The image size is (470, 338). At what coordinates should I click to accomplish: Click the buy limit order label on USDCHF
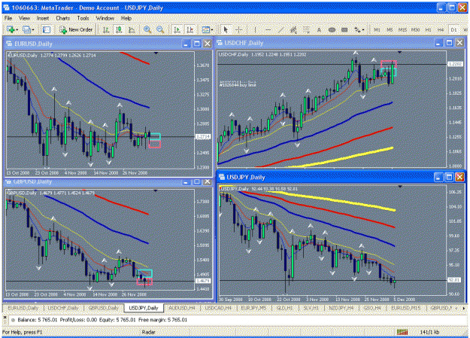tap(238, 84)
